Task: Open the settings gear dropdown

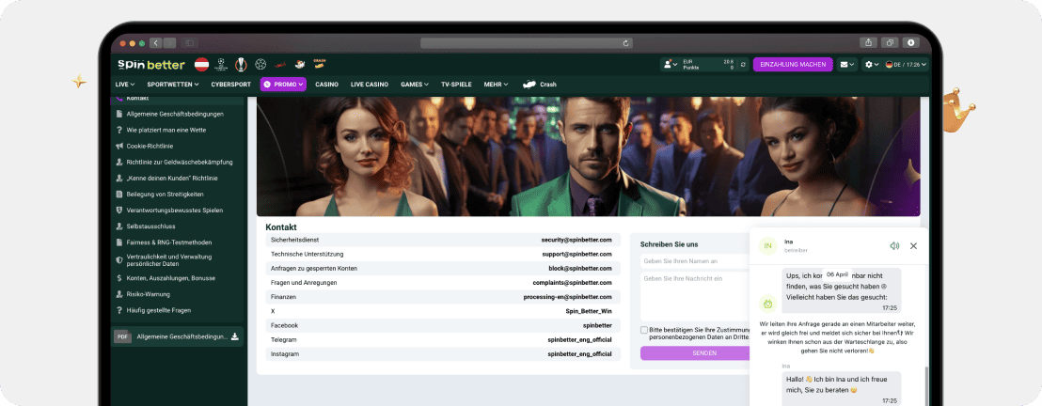Action: point(871,65)
